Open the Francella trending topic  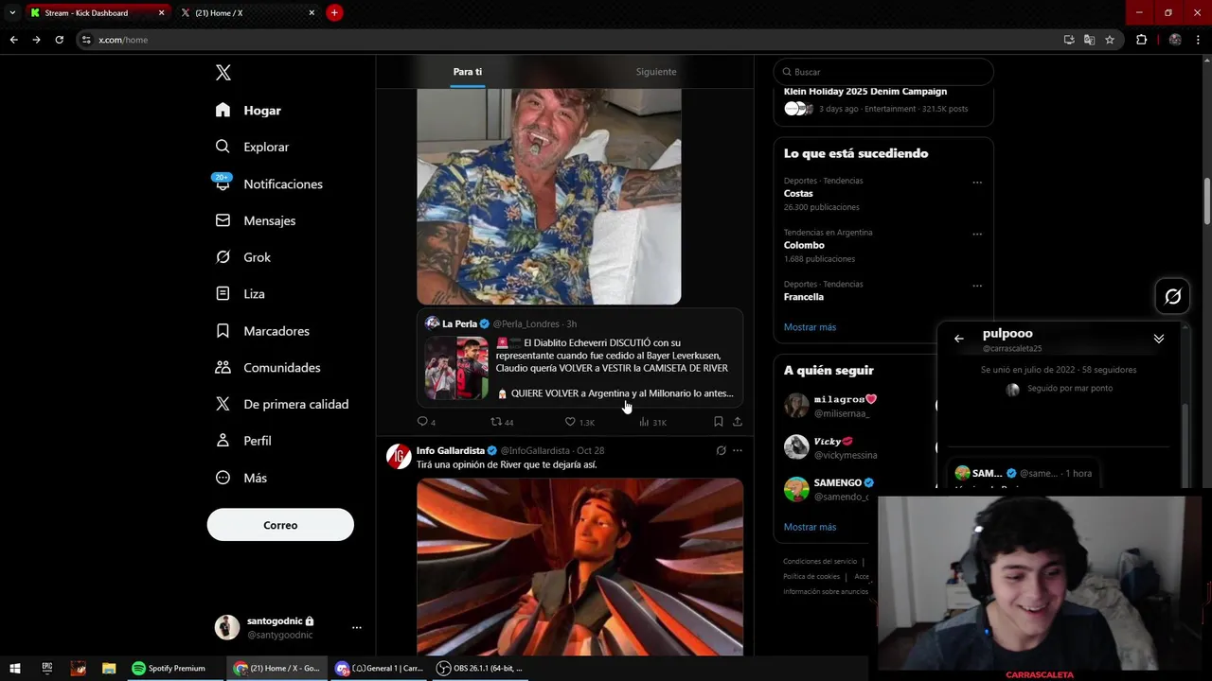tap(804, 297)
